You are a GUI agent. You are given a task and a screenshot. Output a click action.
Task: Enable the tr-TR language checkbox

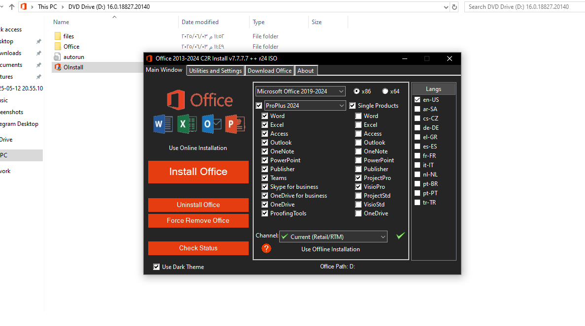(x=418, y=203)
